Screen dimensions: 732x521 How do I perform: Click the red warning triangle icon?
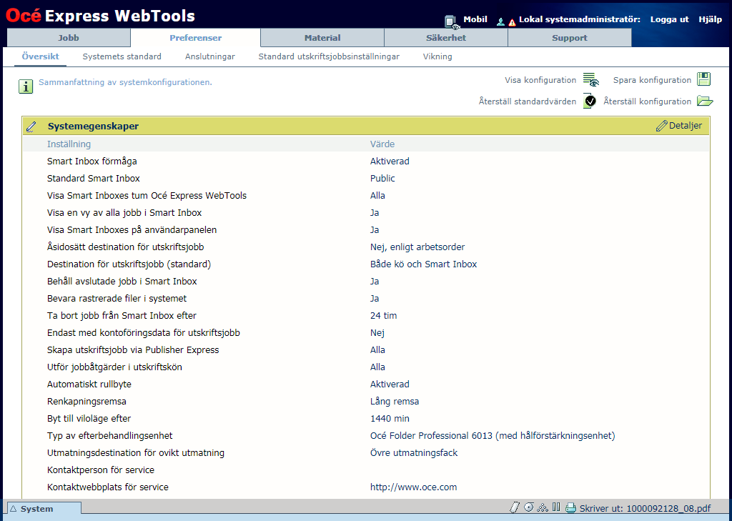[512, 22]
